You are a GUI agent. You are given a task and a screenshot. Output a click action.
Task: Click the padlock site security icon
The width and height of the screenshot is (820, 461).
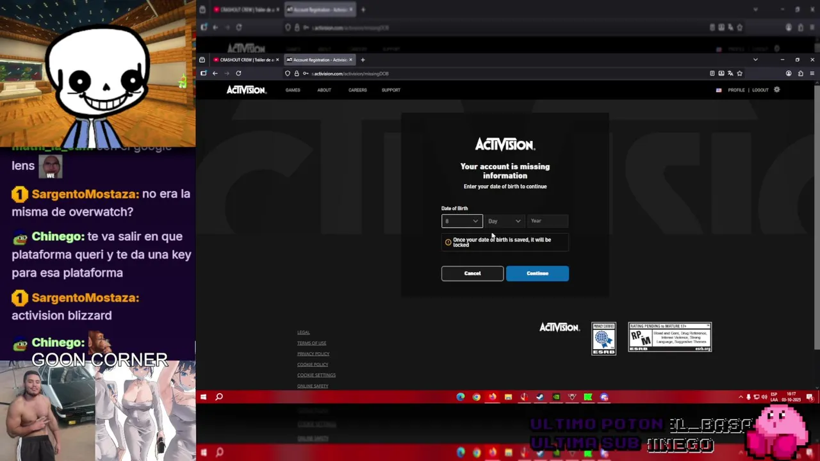[x=297, y=74]
